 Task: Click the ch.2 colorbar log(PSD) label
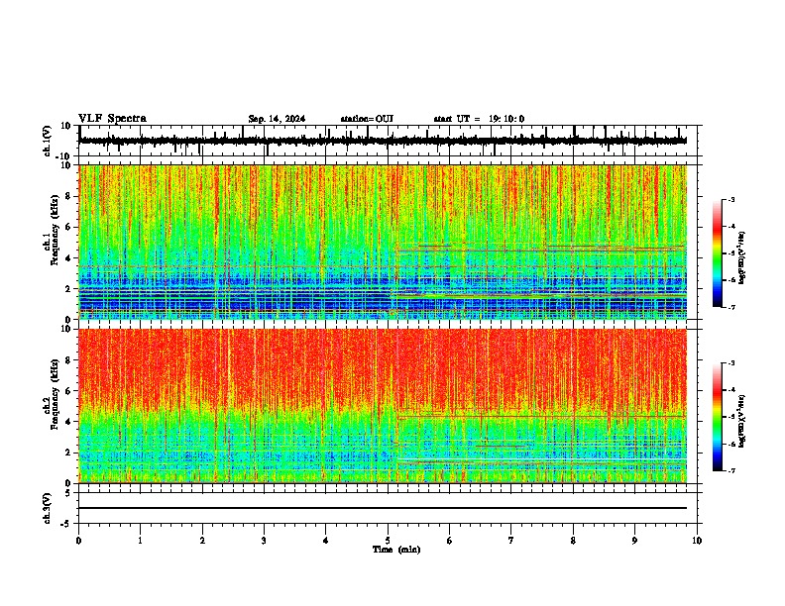coord(742,421)
